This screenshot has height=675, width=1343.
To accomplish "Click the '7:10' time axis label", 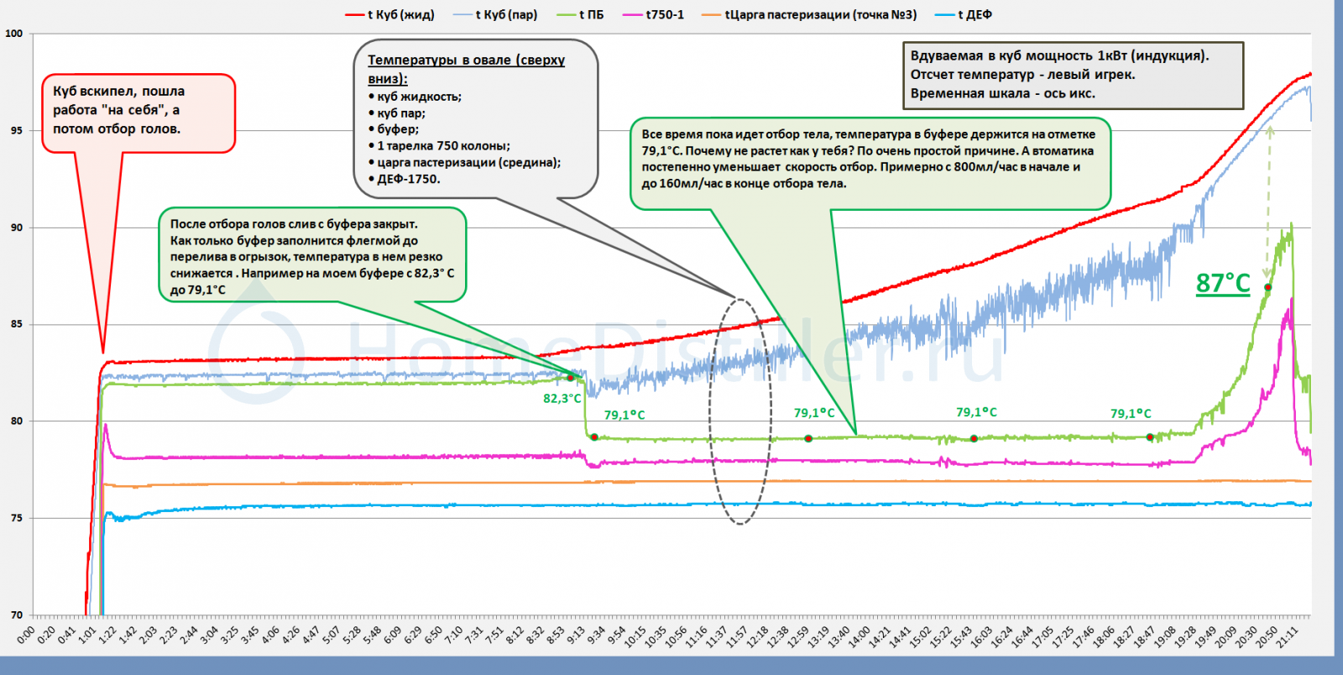I will 453,635.
